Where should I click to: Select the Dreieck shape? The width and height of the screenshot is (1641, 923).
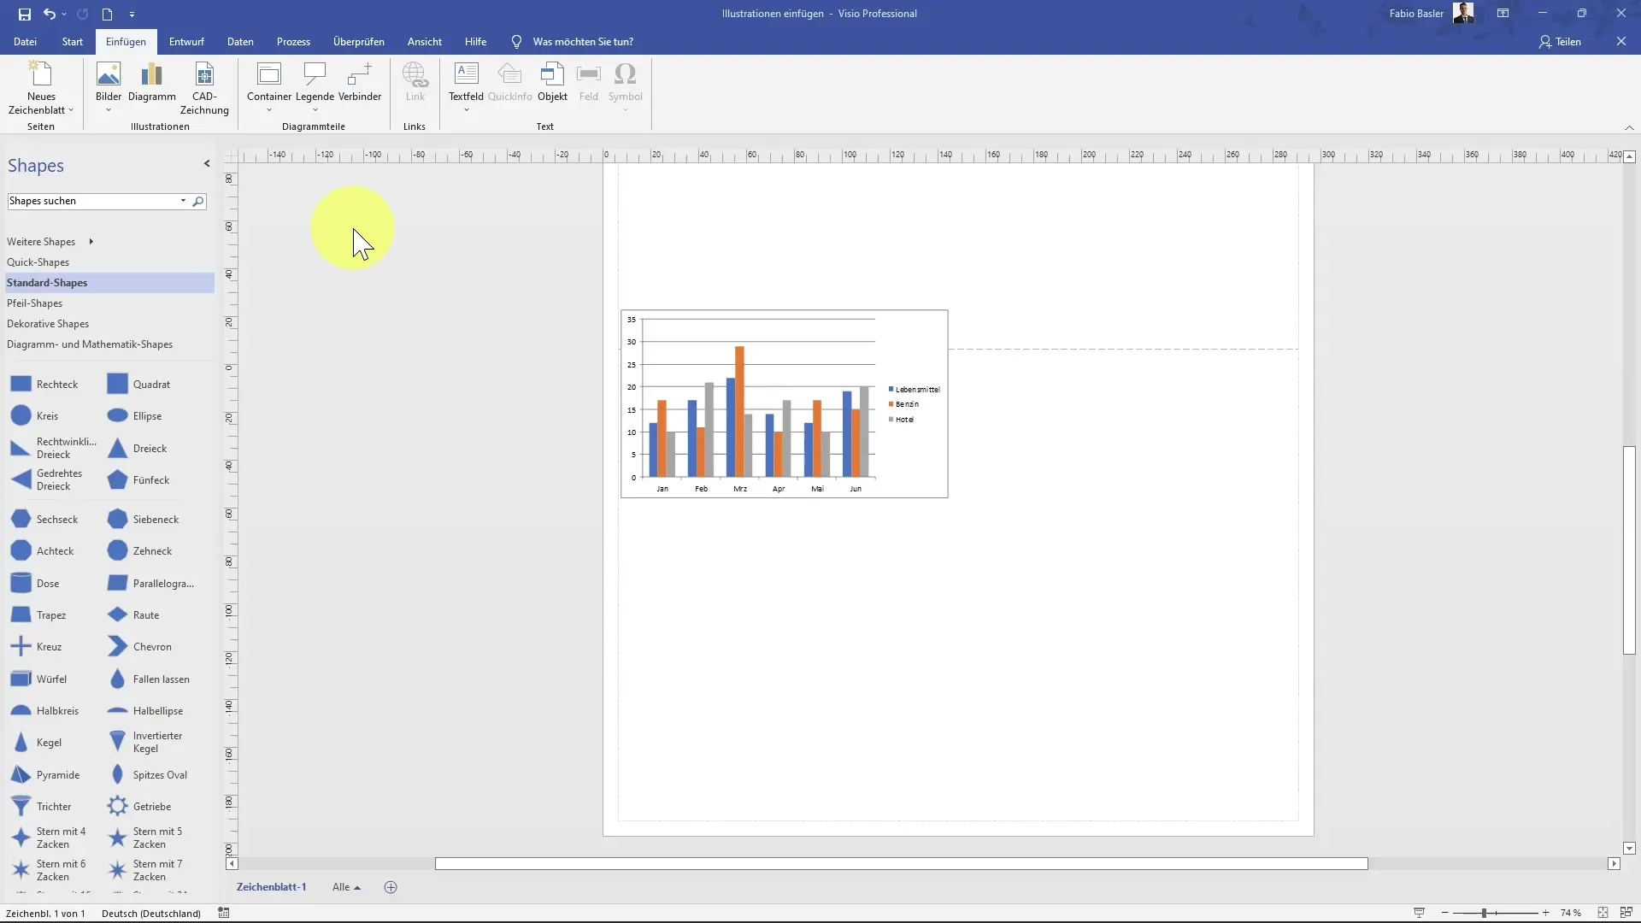point(138,449)
